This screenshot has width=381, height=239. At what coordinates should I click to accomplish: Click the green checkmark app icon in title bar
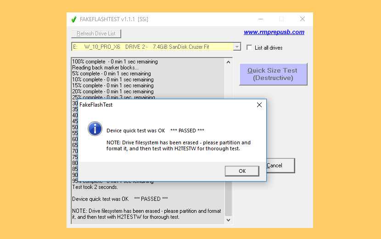pos(73,19)
